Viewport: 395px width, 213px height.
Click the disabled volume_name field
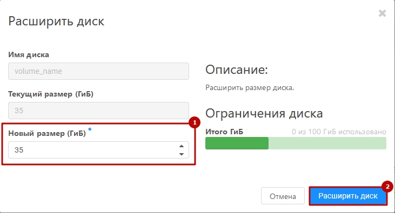(x=98, y=71)
